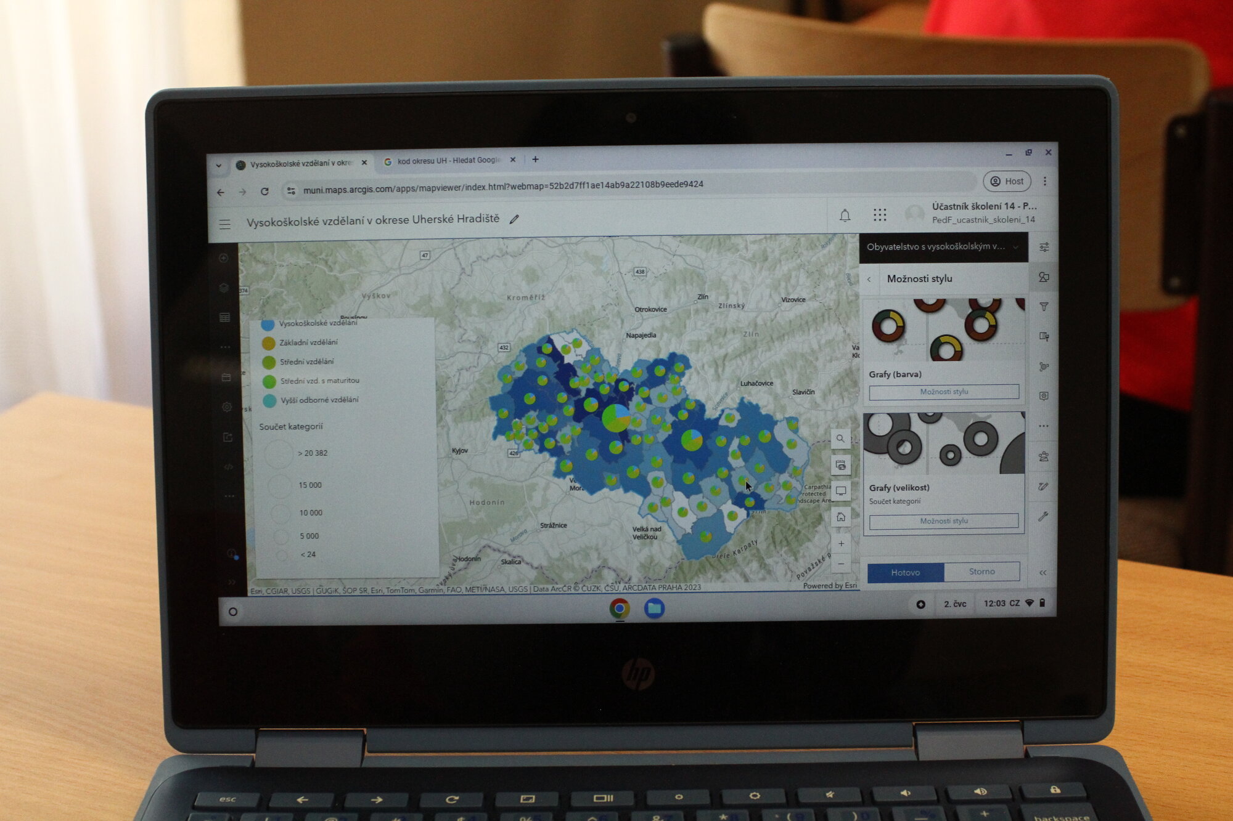Screen dimensions: 1233x821
Task: Expand the left dark toolbar
Action: pyautogui.click(x=232, y=581)
